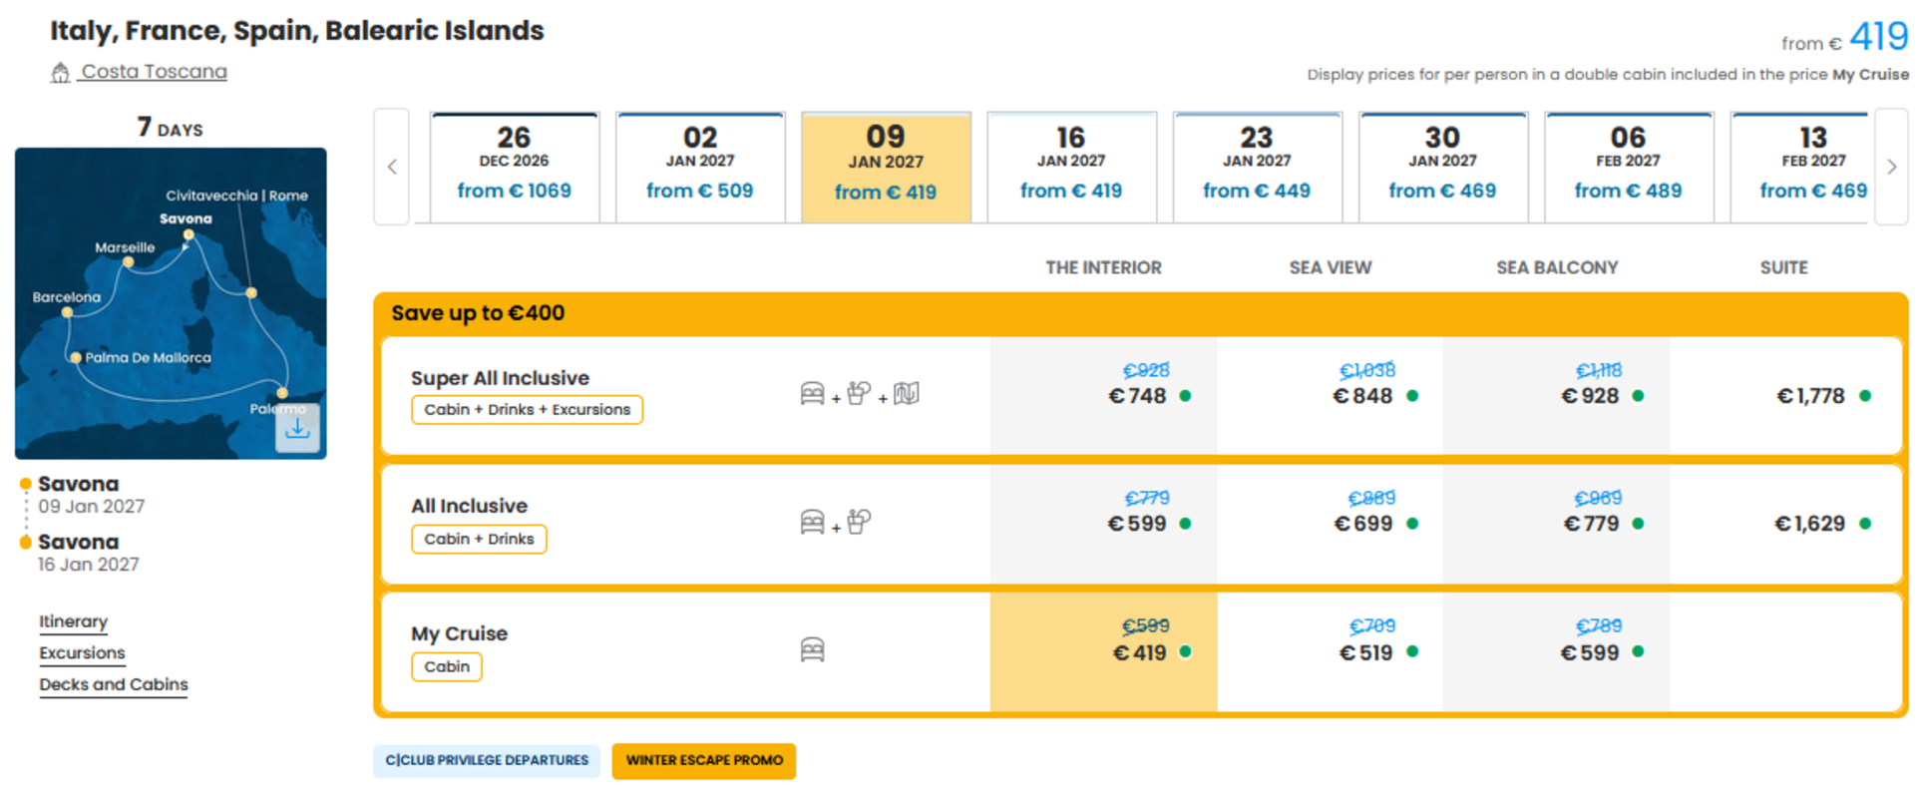Click the cruise route map thumbnail
This screenshot has width=1919, height=798.
pos(171,303)
